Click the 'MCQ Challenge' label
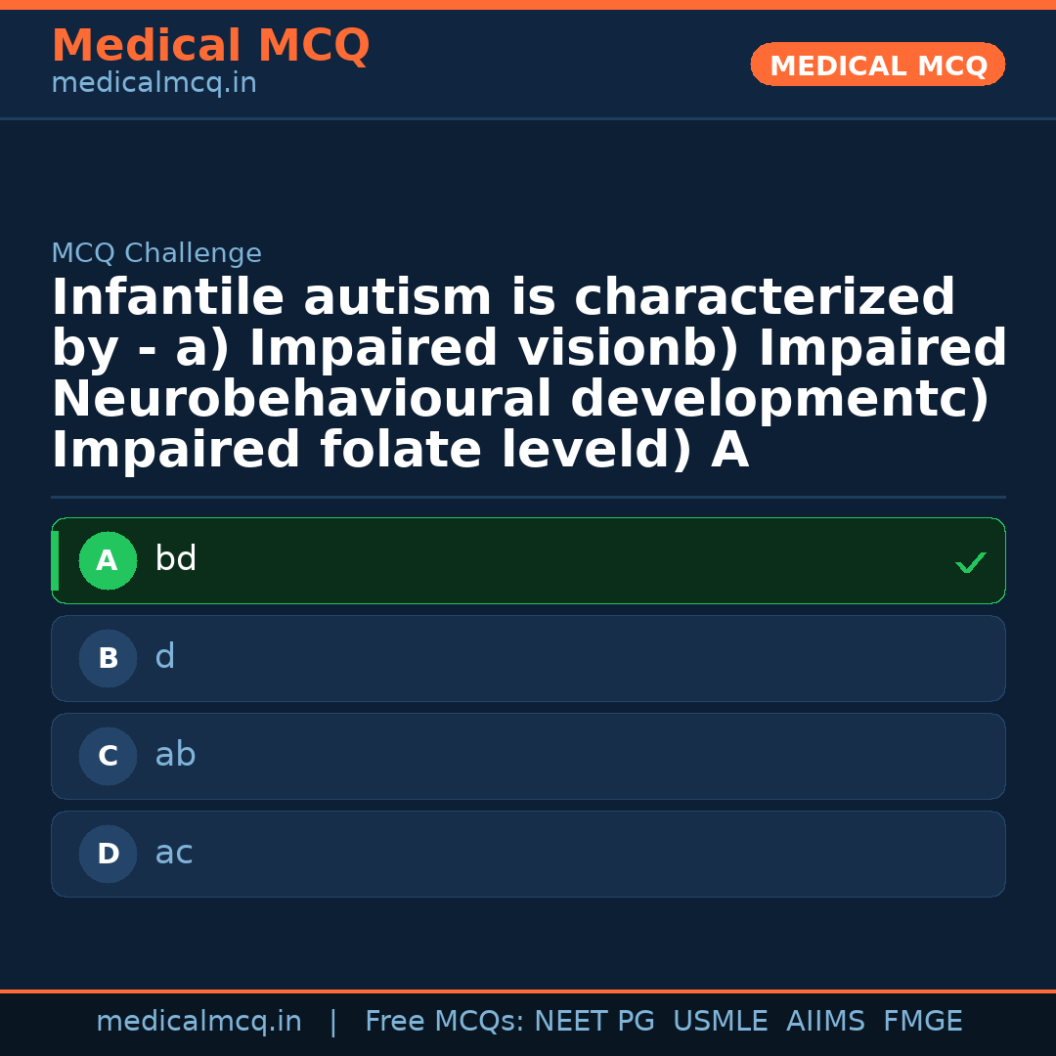Viewport: 1056px width, 1056px height. pos(156,253)
